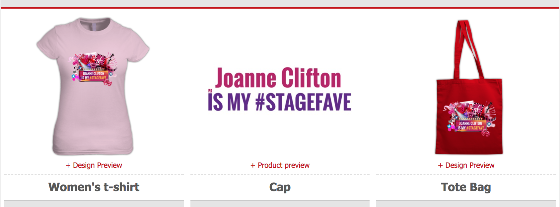Open Design Preview link under Tote Bag
This screenshot has width=560, height=207.
[466, 165]
